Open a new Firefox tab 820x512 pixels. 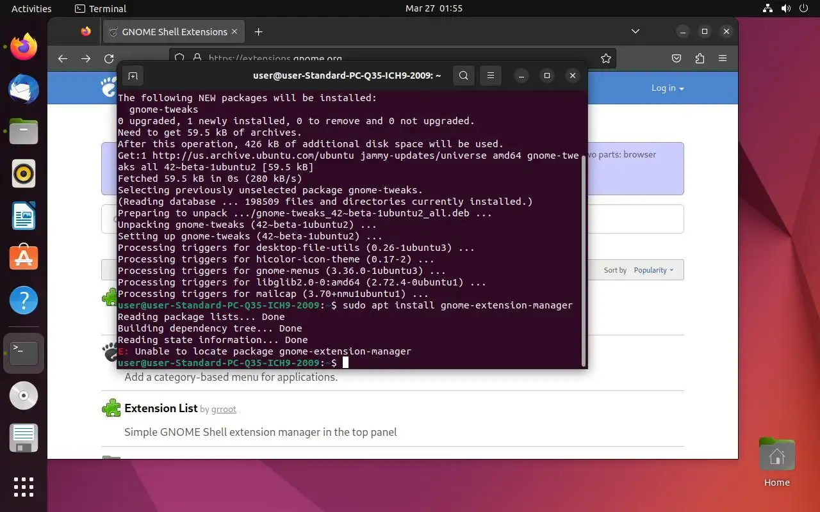tap(258, 31)
